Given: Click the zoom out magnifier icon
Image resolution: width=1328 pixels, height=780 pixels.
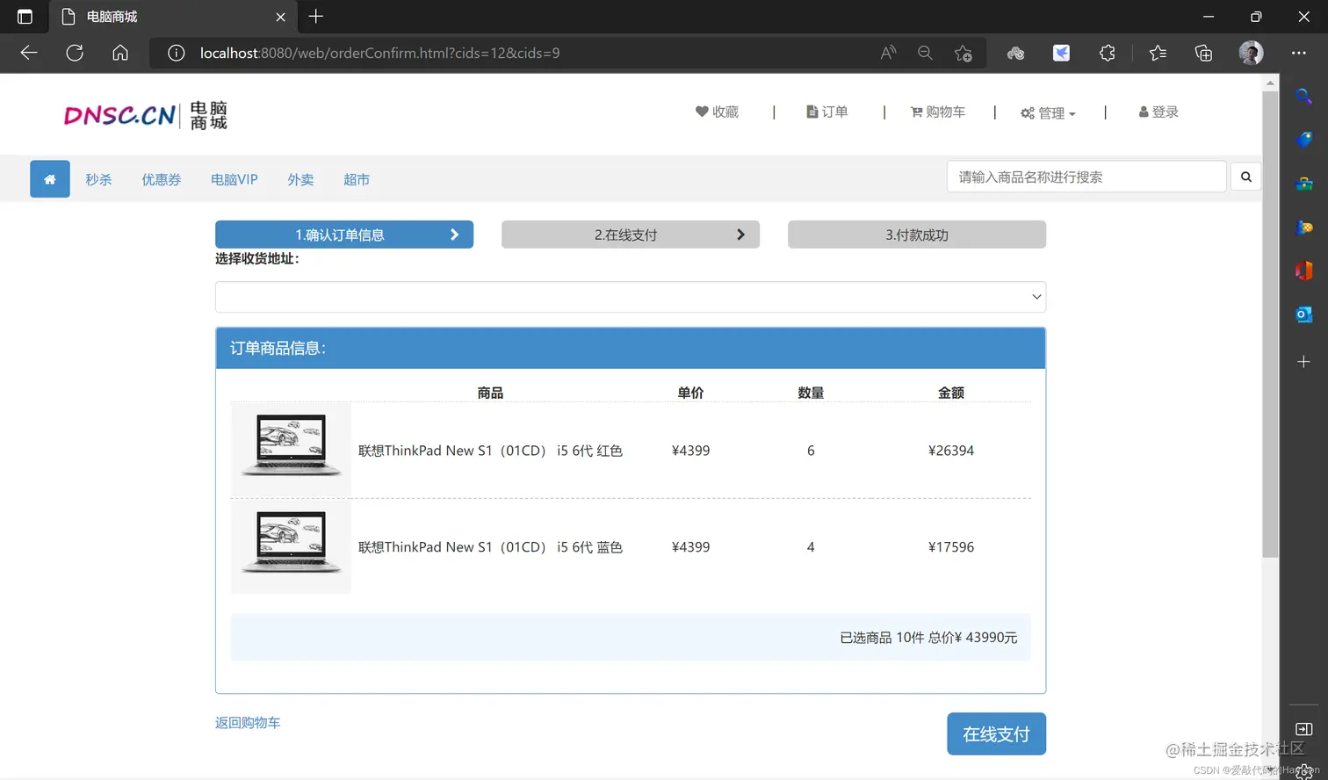Looking at the screenshot, I should coord(925,53).
